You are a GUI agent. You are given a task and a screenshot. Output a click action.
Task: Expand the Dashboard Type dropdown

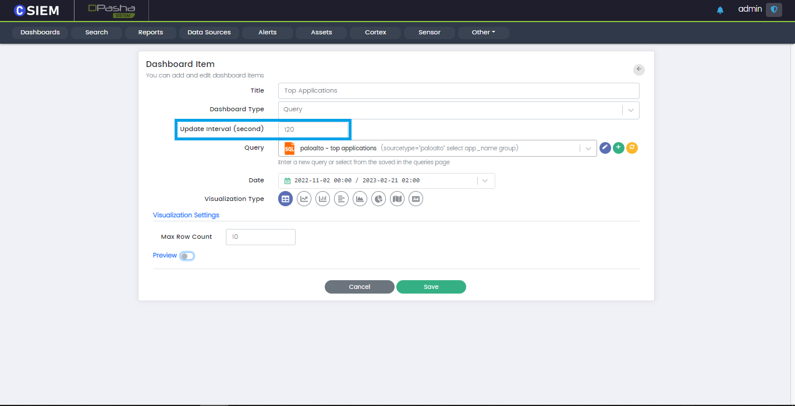(631, 110)
